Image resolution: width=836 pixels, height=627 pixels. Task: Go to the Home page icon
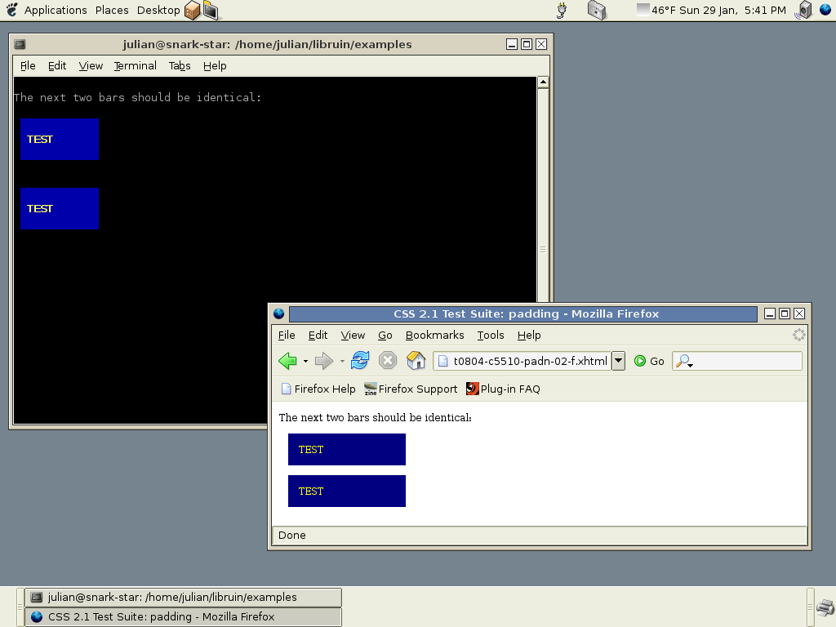click(416, 361)
